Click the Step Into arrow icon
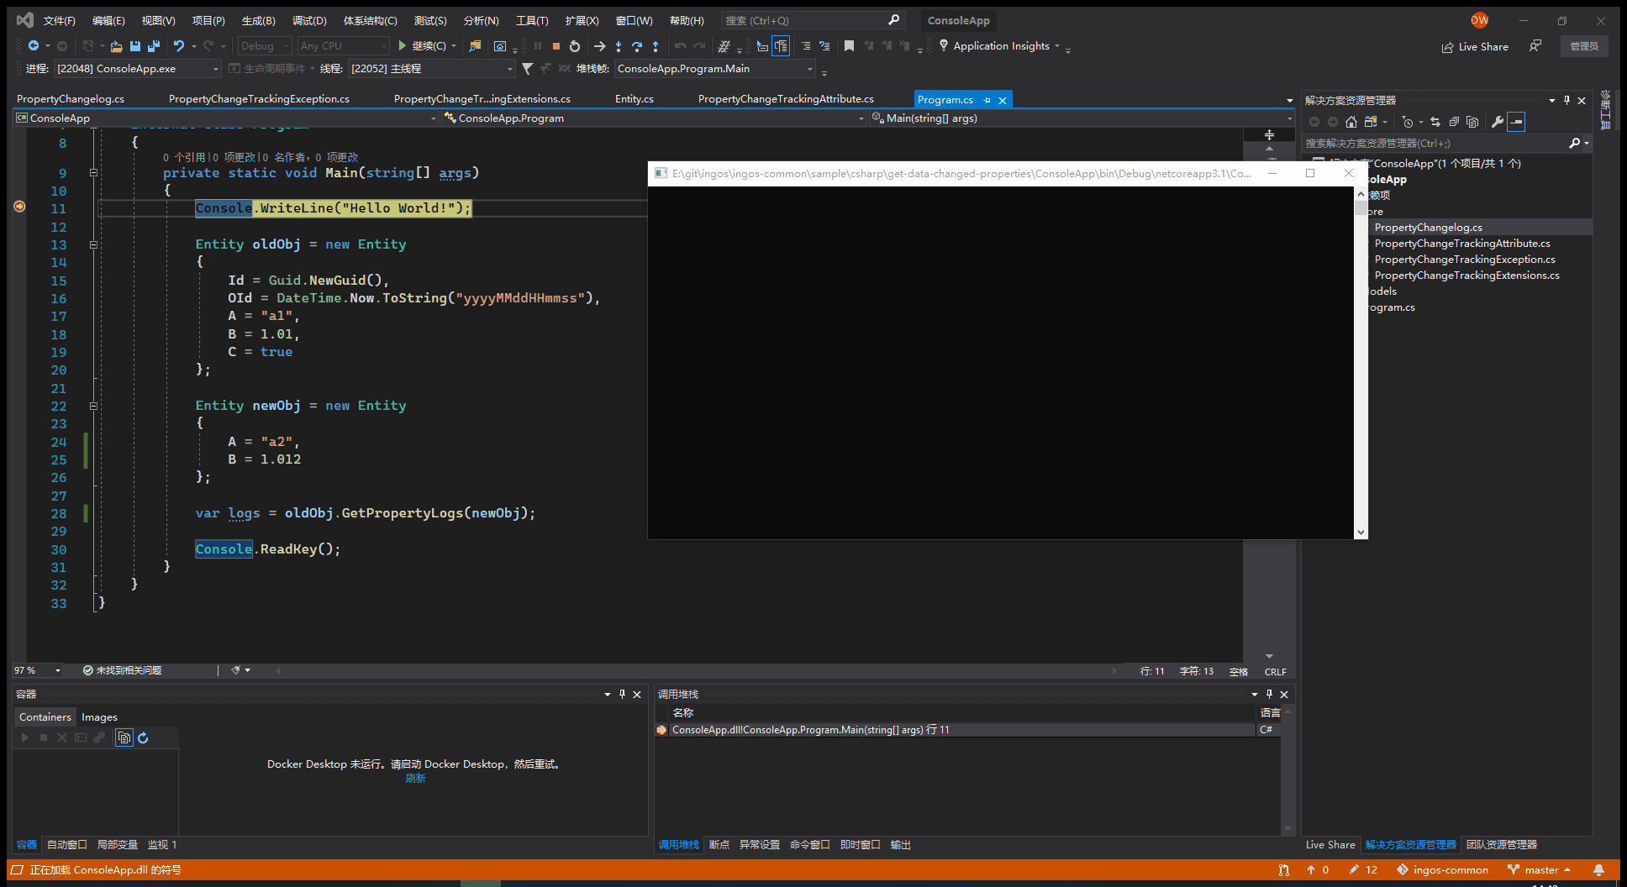The width and height of the screenshot is (1627, 887). (619, 46)
